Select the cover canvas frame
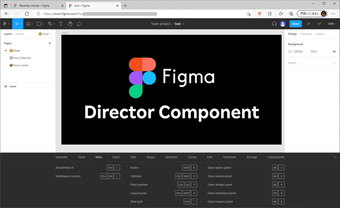This screenshot has height=208, width=340. click(171, 89)
